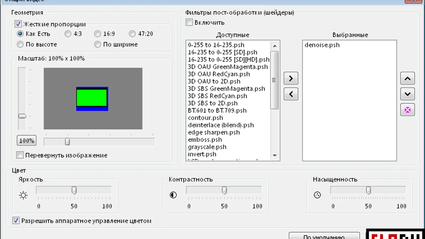Image resolution: width=425 pixels, height=239 pixels.
Task: Click the brightness sun icon
Action: point(23,195)
